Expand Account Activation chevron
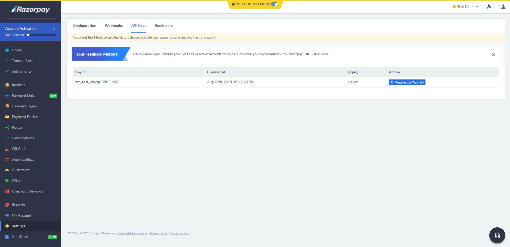This screenshot has width=510, height=247. pyautogui.click(x=54, y=28)
